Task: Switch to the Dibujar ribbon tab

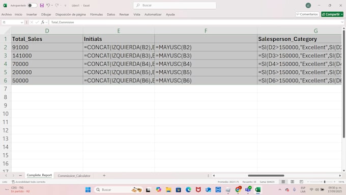Action: tap(46, 14)
